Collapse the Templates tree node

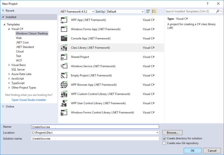[4, 24]
